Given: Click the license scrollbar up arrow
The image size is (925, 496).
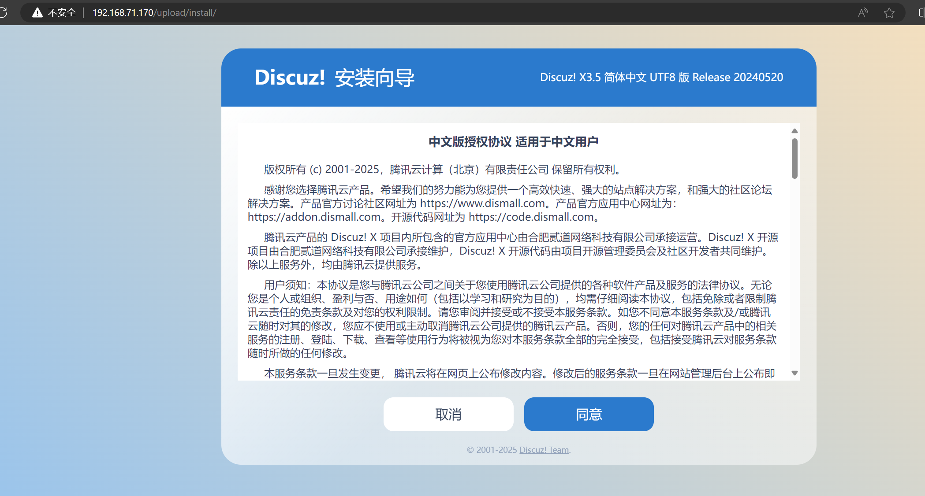Looking at the screenshot, I should click(x=794, y=131).
